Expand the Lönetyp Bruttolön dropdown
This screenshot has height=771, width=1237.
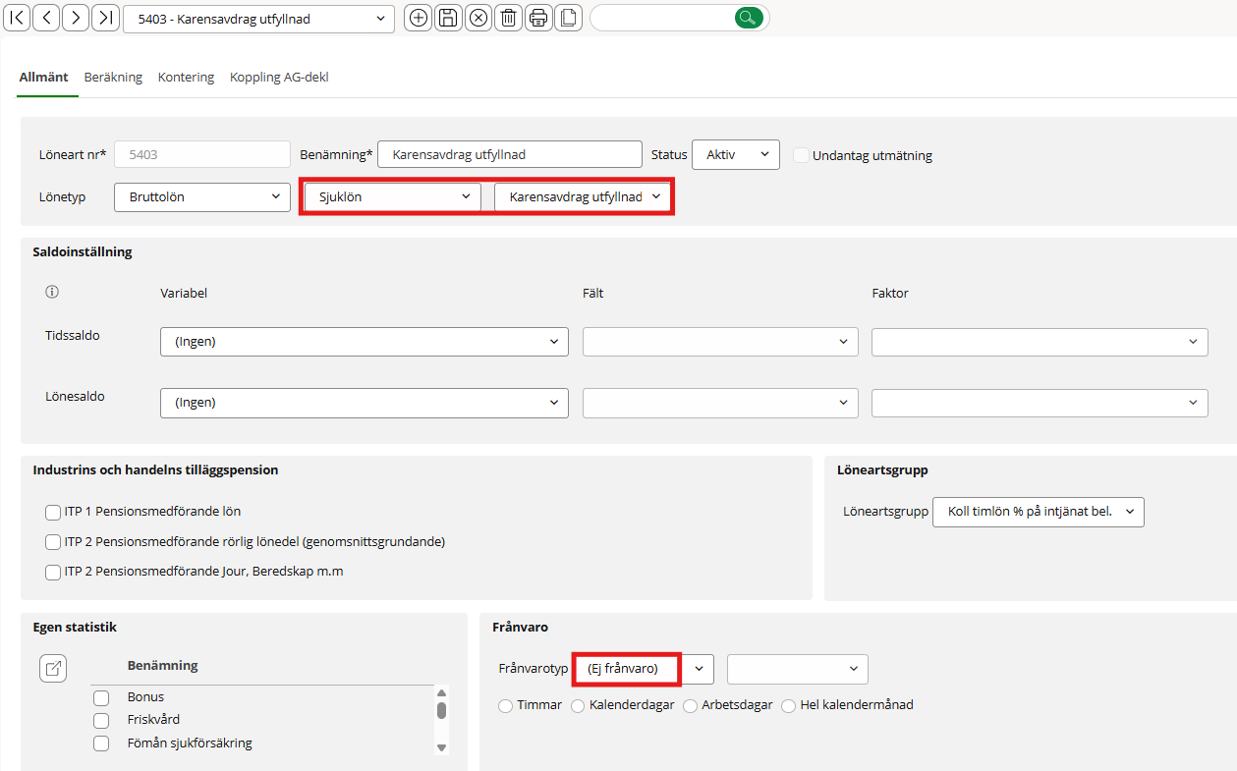click(x=201, y=197)
